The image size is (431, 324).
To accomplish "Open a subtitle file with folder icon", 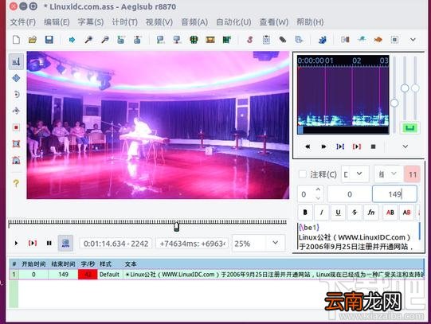I will [33, 40].
